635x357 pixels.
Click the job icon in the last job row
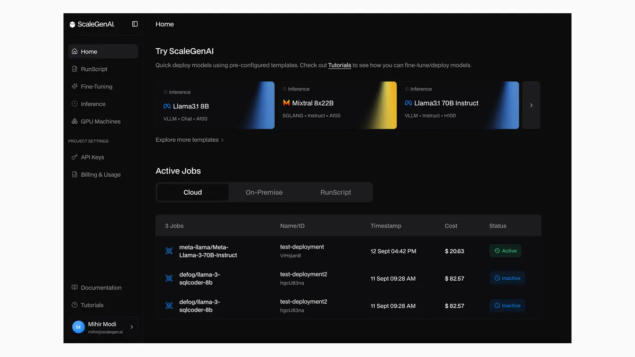[x=169, y=306]
